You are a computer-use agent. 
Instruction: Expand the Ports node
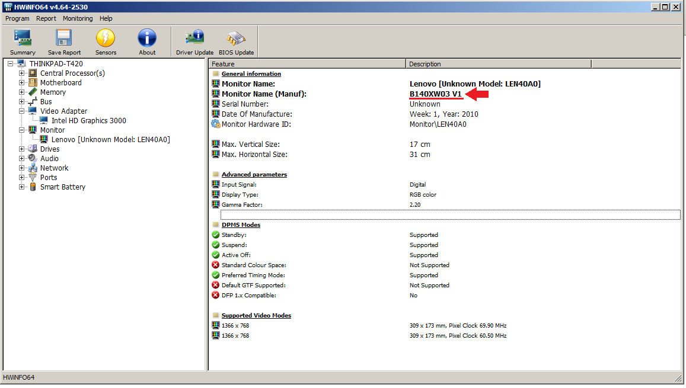pyautogui.click(x=21, y=177)
